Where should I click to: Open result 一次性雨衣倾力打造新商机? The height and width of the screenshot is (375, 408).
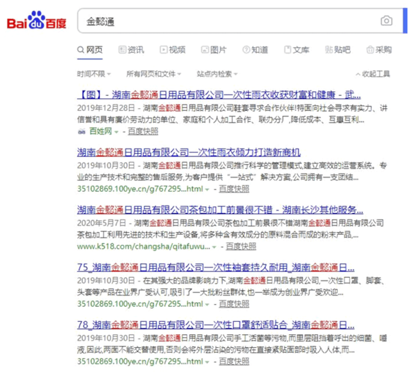coord(189,152)
